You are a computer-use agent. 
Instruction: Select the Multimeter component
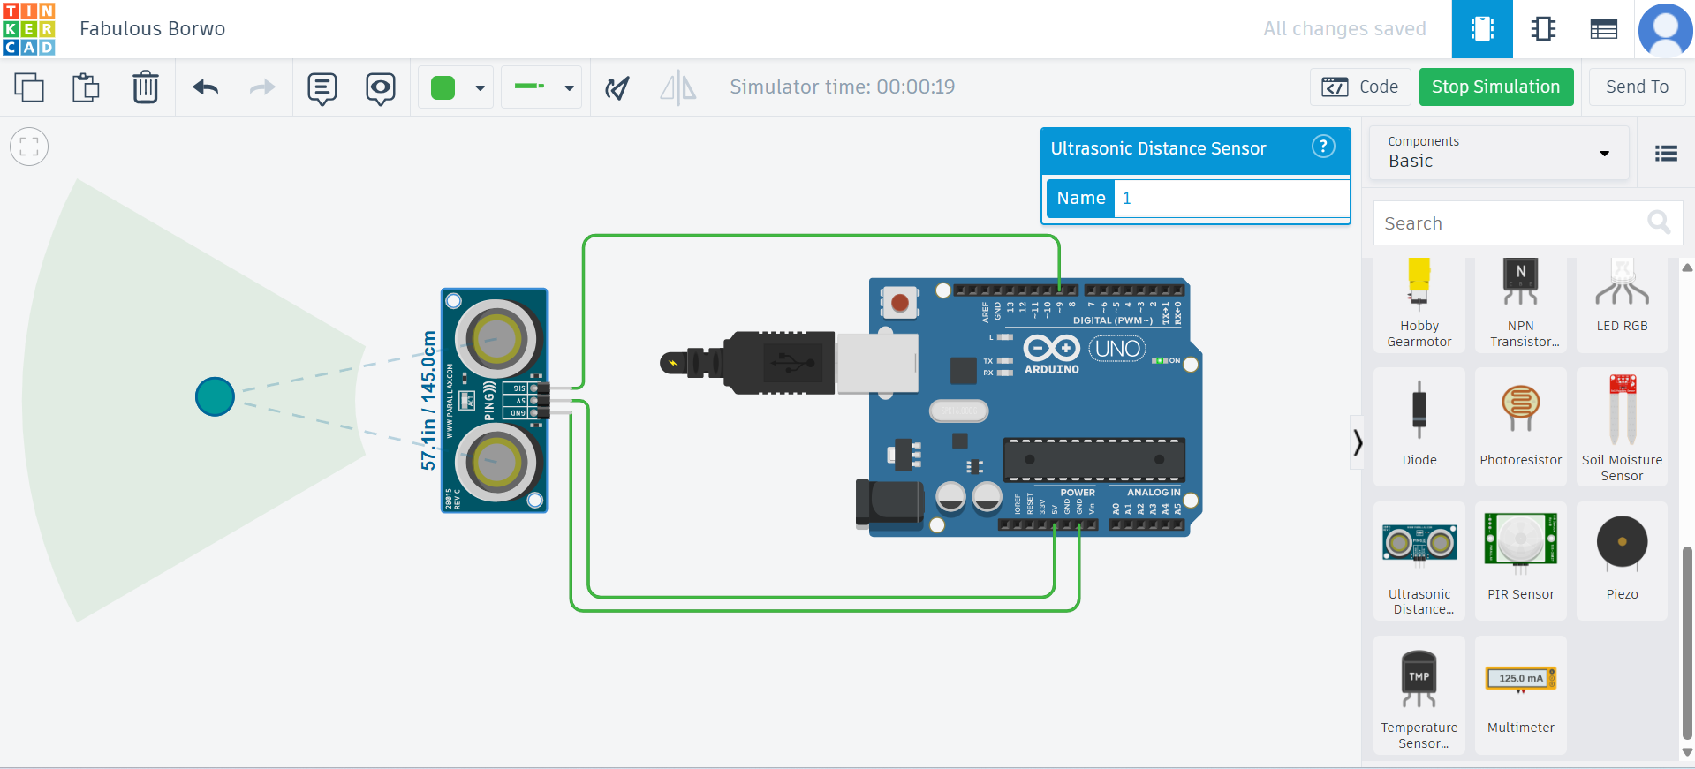[x=1520, y=695]
